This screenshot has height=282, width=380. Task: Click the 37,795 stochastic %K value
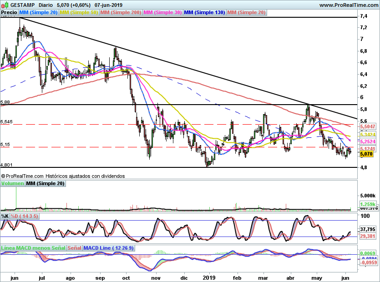coord(368,229)
